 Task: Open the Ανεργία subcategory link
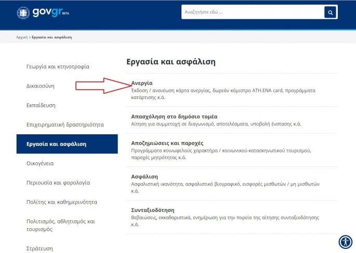click(x=142, y=83)
